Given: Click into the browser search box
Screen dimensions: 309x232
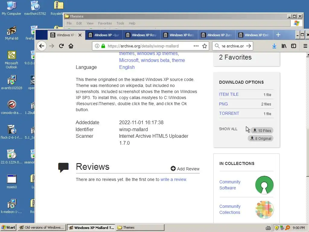Looking at the screenshot, I should tap(233, 46).
